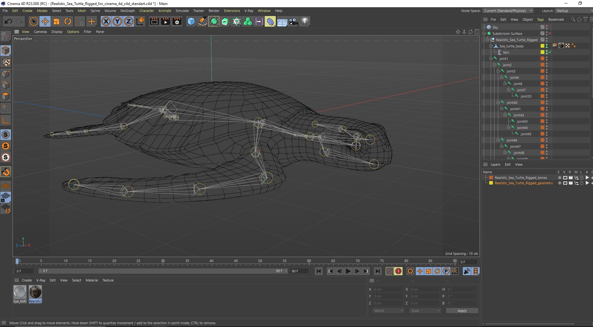
Task: Click the Light object bulb icon
Action: pyautogui.click(x=305, y=21)
